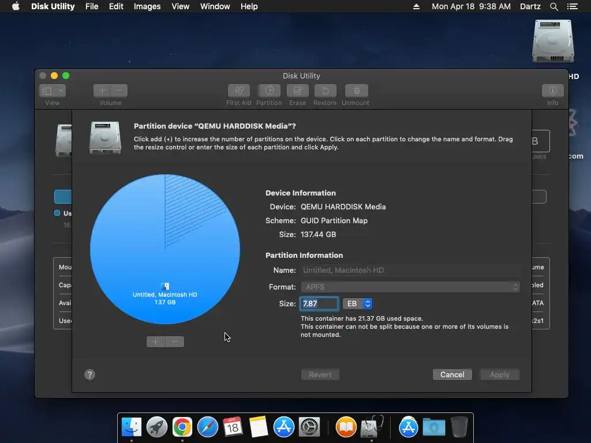Open the File menu
Viewport: 591px width, 443px height.
[92, 6]
